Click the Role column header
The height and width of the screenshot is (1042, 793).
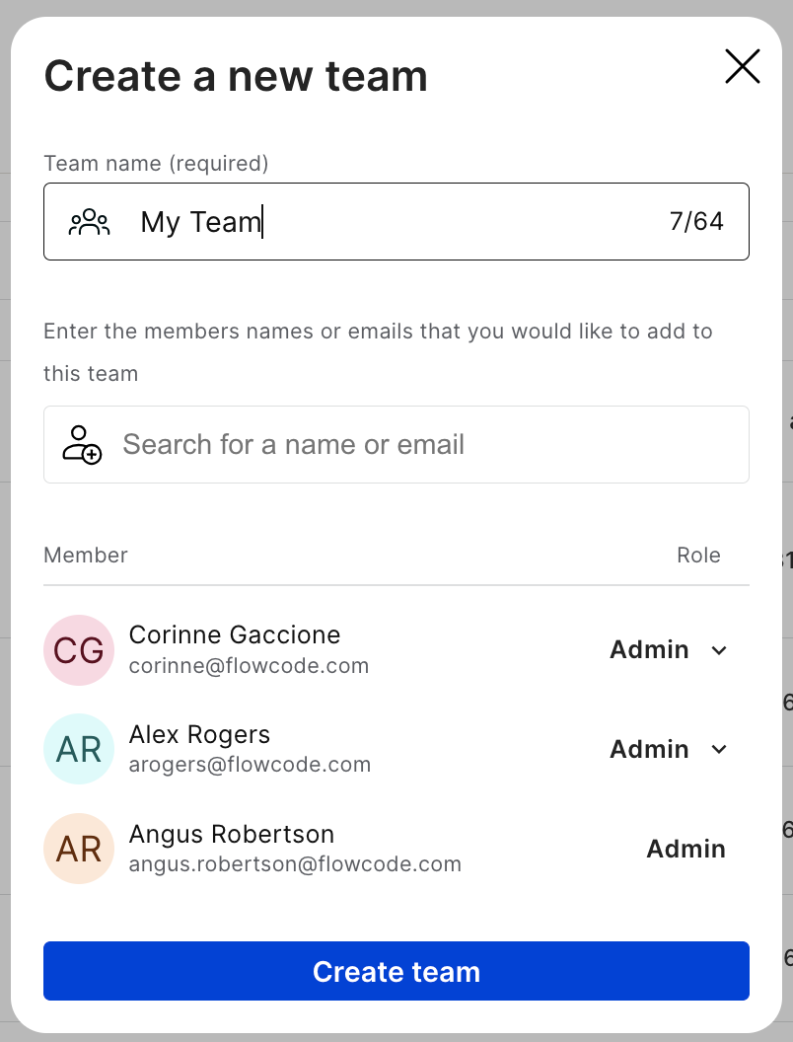coord(698,555)
